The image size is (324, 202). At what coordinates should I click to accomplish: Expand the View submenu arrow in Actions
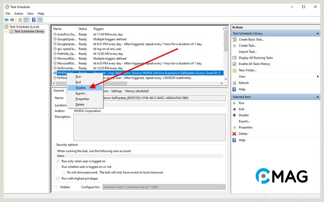point(318,76)
